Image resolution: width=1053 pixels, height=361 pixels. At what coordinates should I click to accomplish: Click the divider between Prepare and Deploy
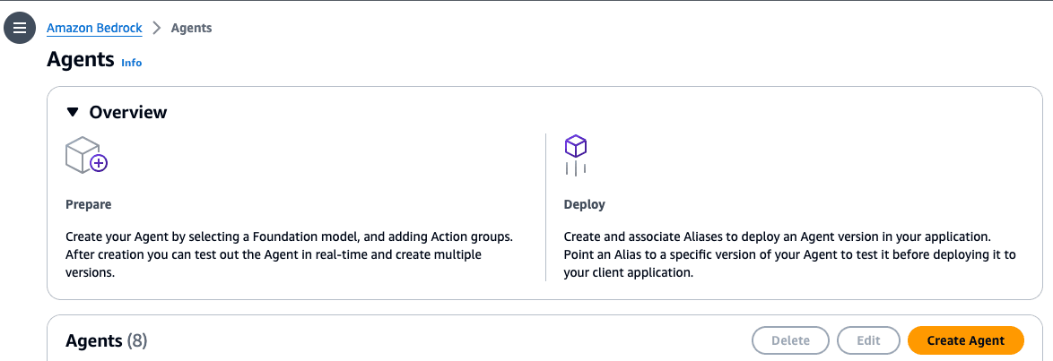pyautogui.click(x=545, y=207)
